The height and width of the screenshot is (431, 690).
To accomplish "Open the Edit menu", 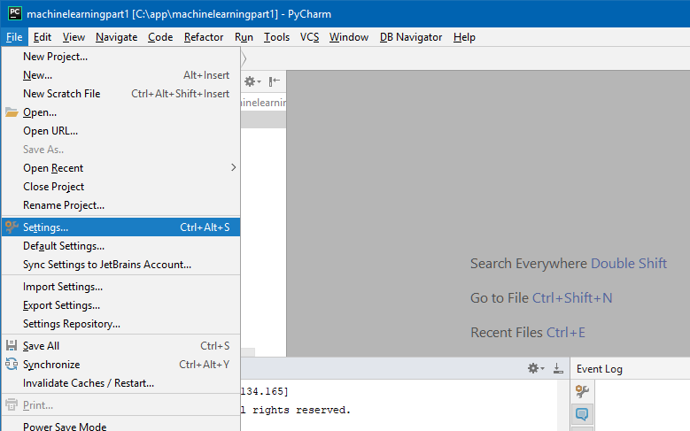I will 43,37.
